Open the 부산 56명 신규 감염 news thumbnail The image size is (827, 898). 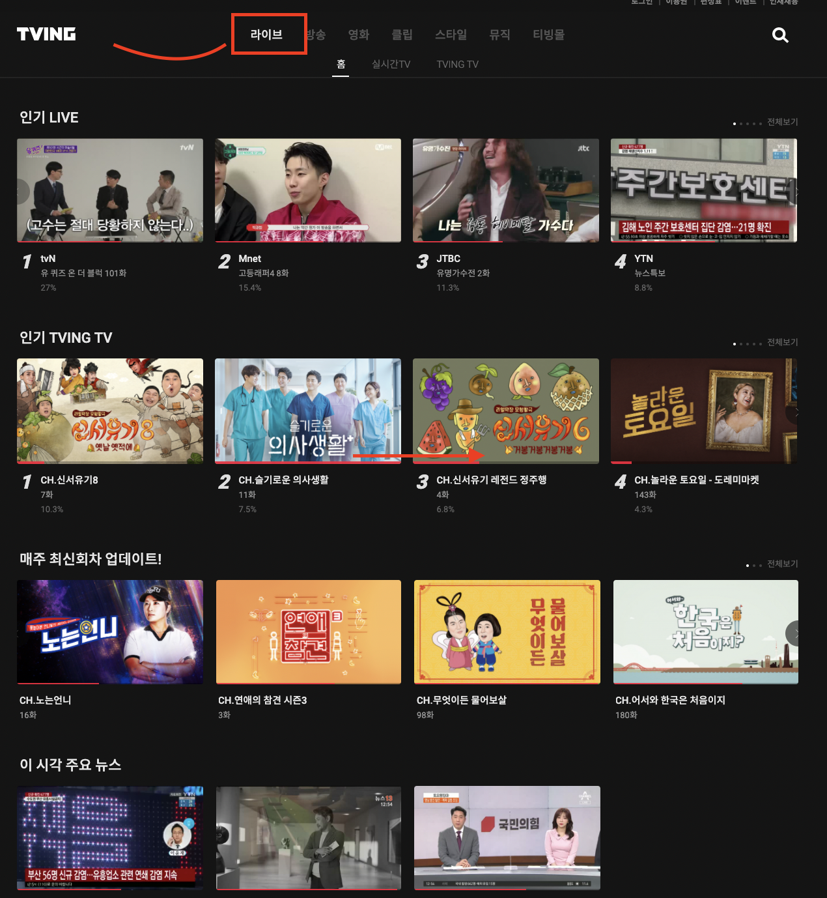(x=110, y=838)
